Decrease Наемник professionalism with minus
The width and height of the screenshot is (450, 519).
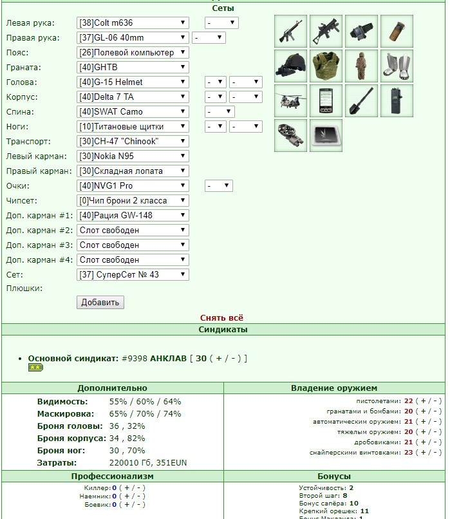[138, 496]
